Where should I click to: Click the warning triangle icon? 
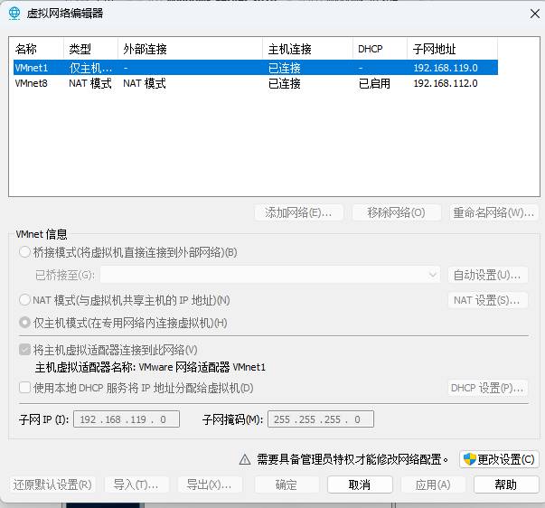(x=244, y=459)
